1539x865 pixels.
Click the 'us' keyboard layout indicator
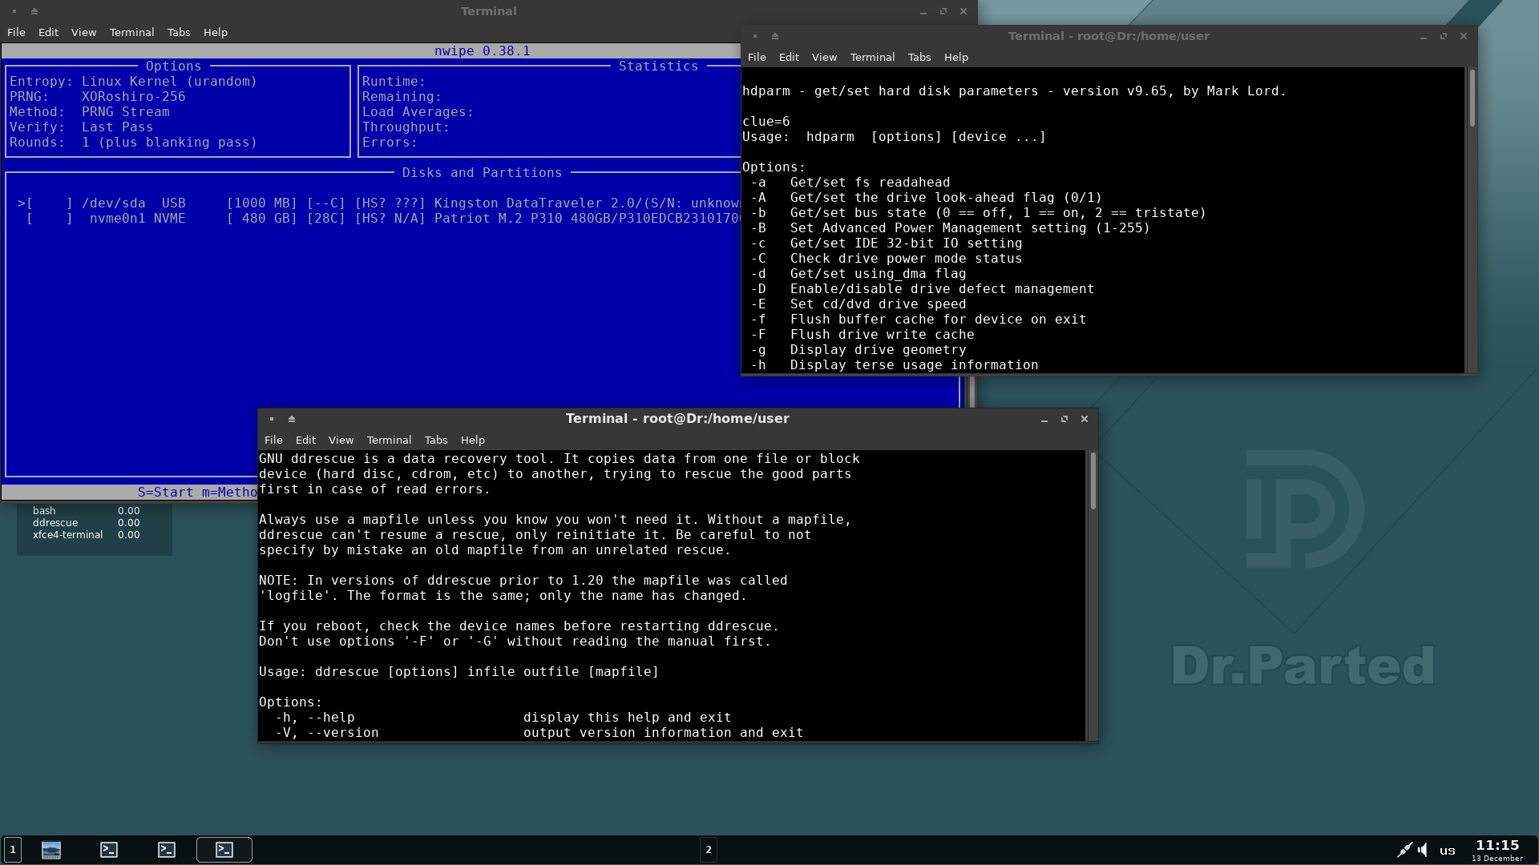click(x=1447, y=851)
